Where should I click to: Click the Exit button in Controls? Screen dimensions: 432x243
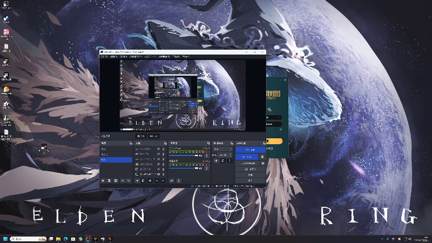pyautogui.click(x=250, y=180)
